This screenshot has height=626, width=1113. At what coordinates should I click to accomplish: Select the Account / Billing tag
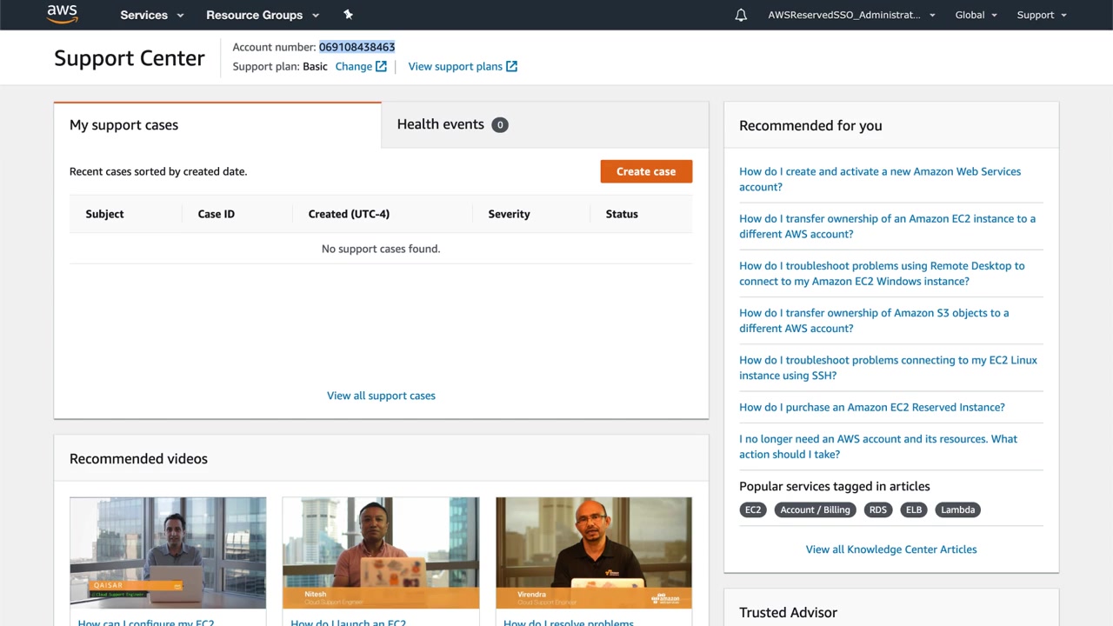tap(815, 509)
